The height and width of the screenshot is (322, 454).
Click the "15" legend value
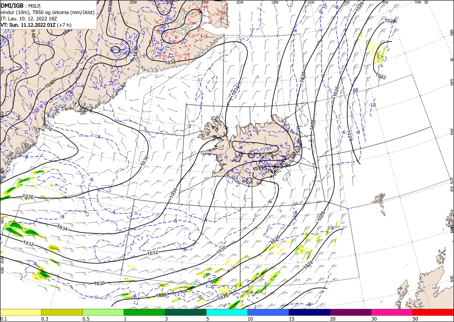291,319
